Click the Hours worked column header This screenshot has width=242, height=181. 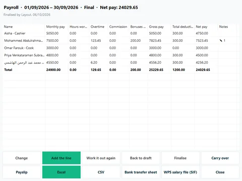(x=78, y=27)
